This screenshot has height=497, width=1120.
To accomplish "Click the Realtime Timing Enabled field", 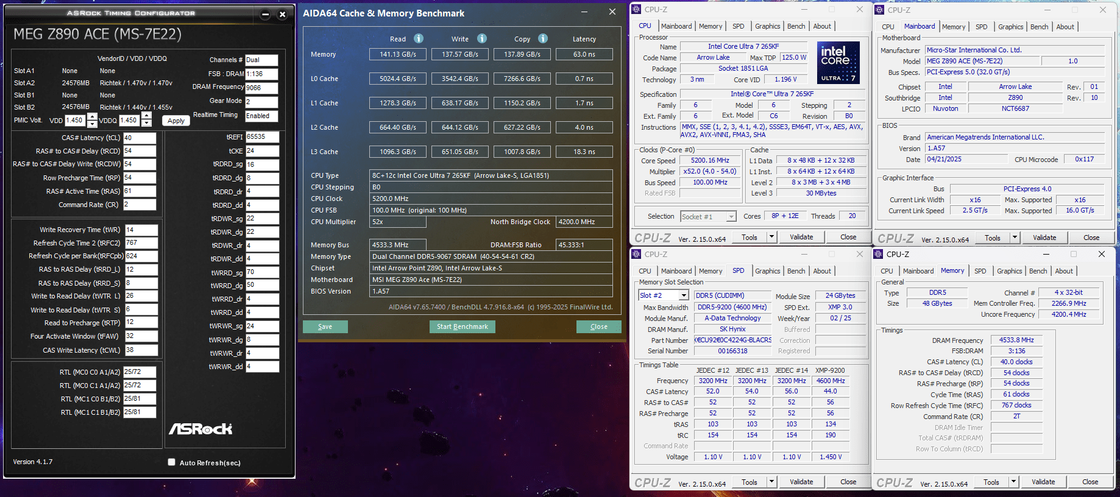I will coord(261,116).
